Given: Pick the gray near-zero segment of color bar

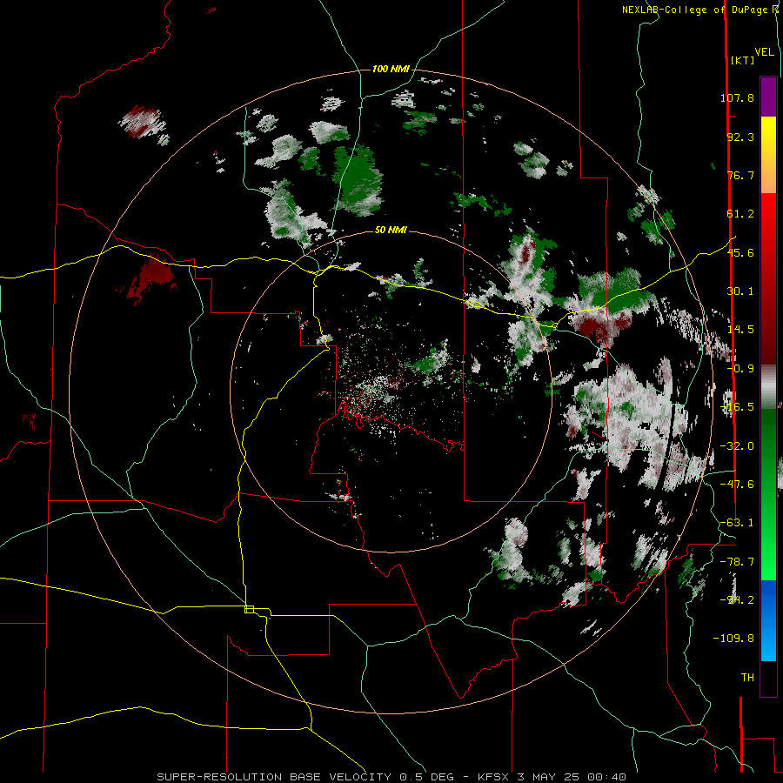Looking at the screenshot, I should [x=768, y=387].
